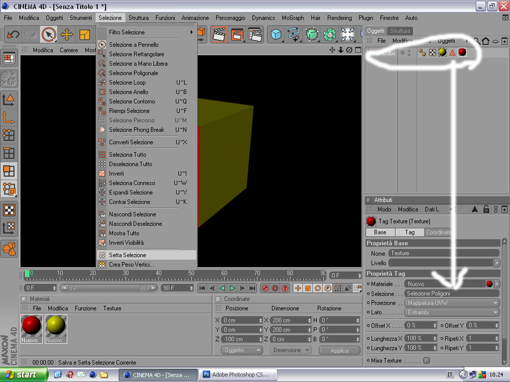Click the Use Texture tool checker icon

pos(9,210)
